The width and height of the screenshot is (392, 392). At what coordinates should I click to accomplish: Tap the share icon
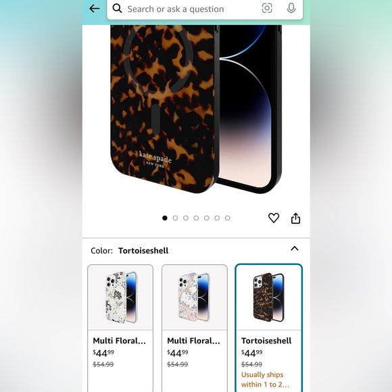[x=295, y=218]
